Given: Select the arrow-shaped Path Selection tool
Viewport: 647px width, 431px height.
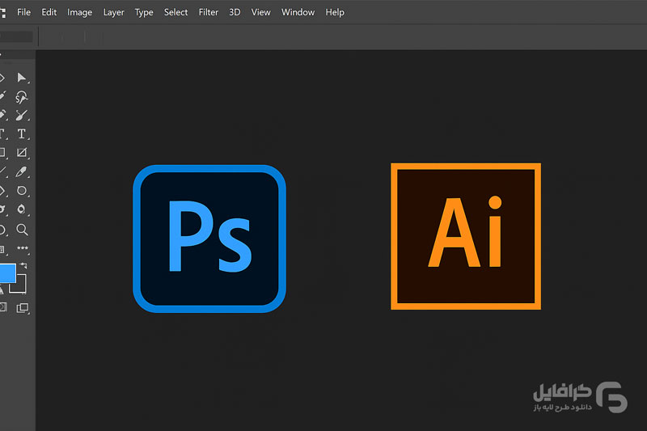Looking at the screenshot, I should tap(22, 78).
